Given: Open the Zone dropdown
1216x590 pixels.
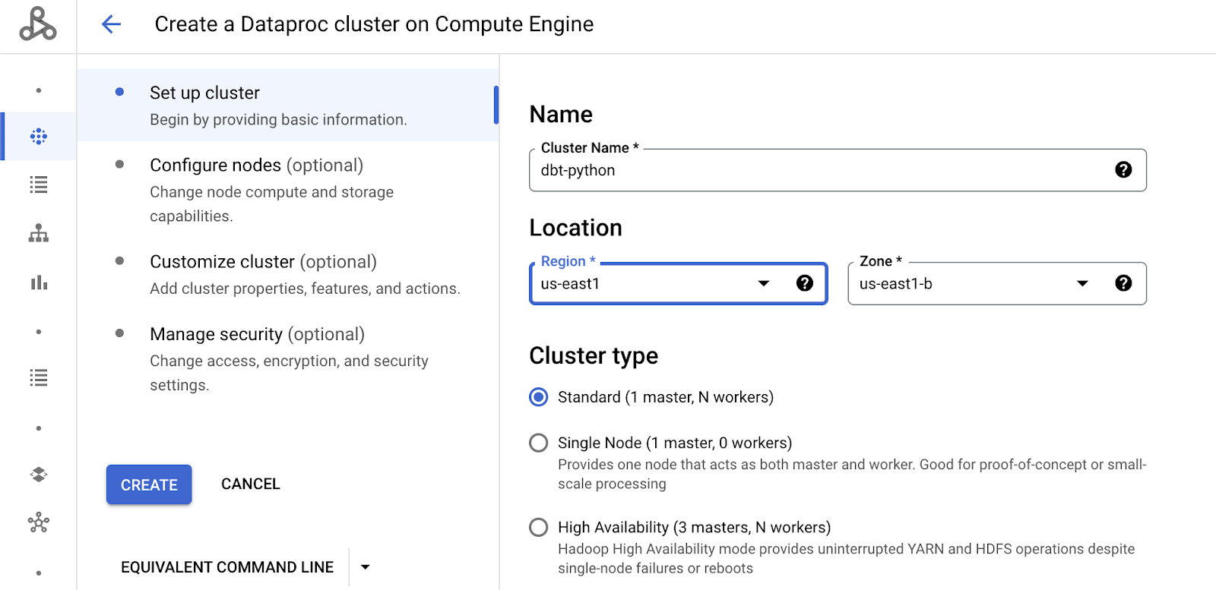Looking at the screenshot, I should [1082, 283].
